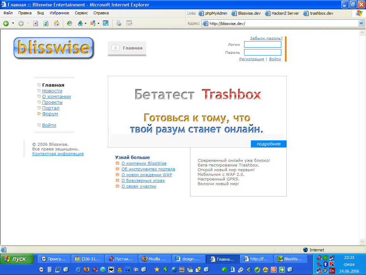366x275 pixels.
Task: Open the phpMyAdmin links bar shortcut
Action: [213, 13]
